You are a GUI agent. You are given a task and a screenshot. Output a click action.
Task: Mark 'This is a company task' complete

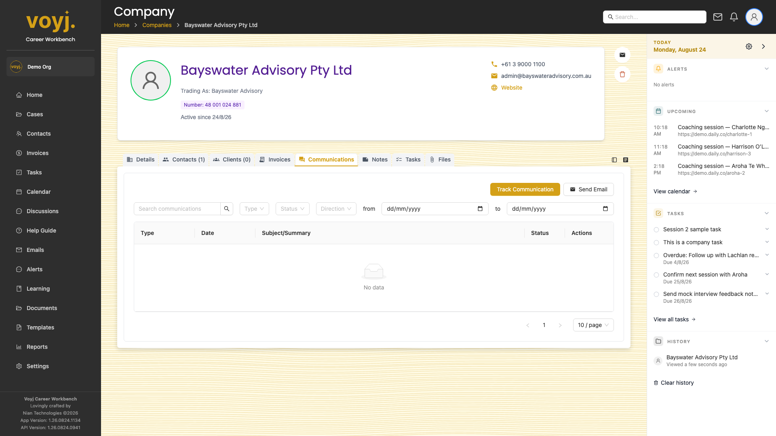coord(656,243)
